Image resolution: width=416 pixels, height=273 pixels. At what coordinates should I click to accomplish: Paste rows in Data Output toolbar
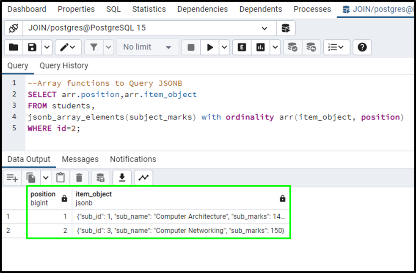60,177
